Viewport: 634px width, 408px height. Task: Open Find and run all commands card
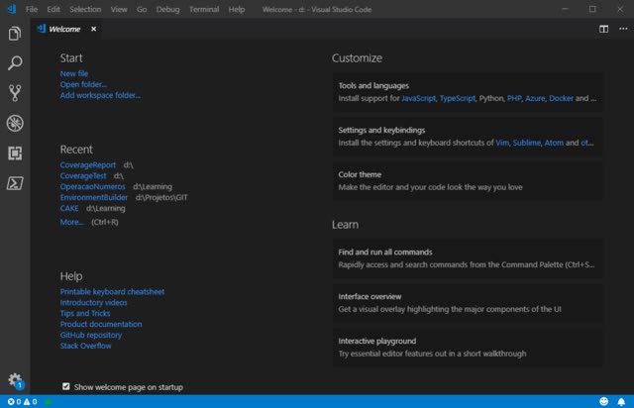click(x=468, y=258)
